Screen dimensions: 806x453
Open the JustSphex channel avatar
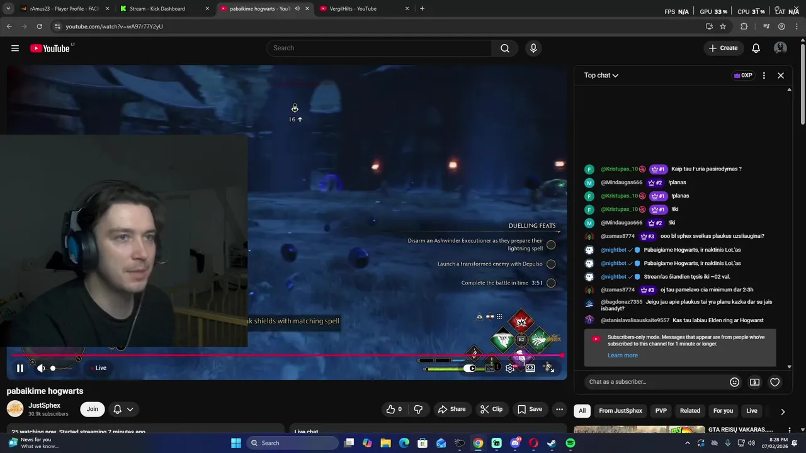tap(15, 409)
